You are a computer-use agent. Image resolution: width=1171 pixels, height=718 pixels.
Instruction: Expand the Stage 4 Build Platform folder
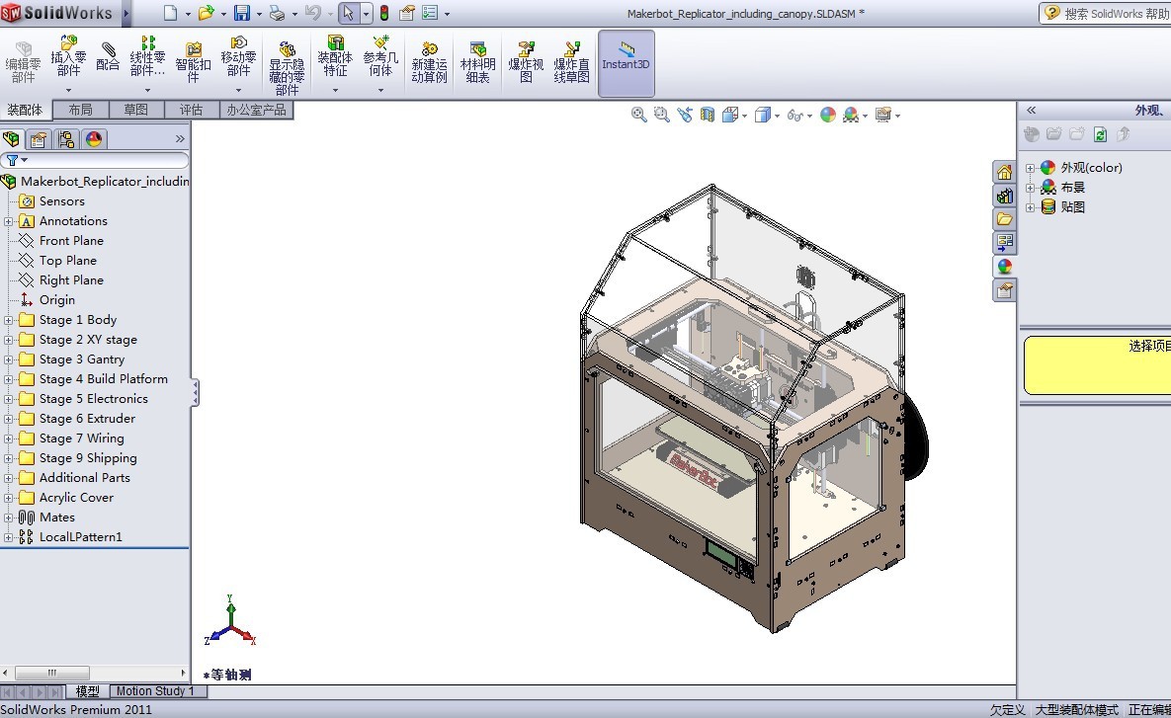pos(8,379)
